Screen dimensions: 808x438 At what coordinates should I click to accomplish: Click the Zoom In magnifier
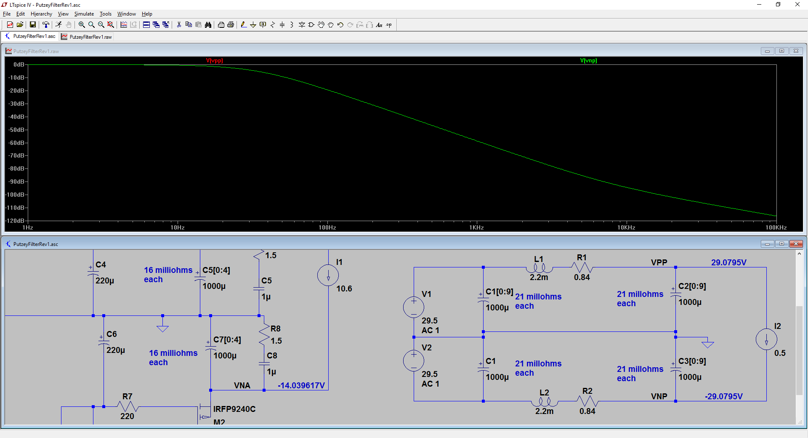click(82, 25)
